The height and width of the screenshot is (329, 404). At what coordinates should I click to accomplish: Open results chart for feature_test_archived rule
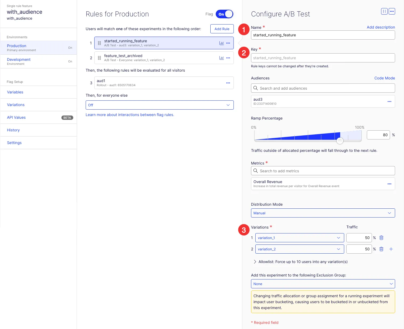[x=221, y=58]
